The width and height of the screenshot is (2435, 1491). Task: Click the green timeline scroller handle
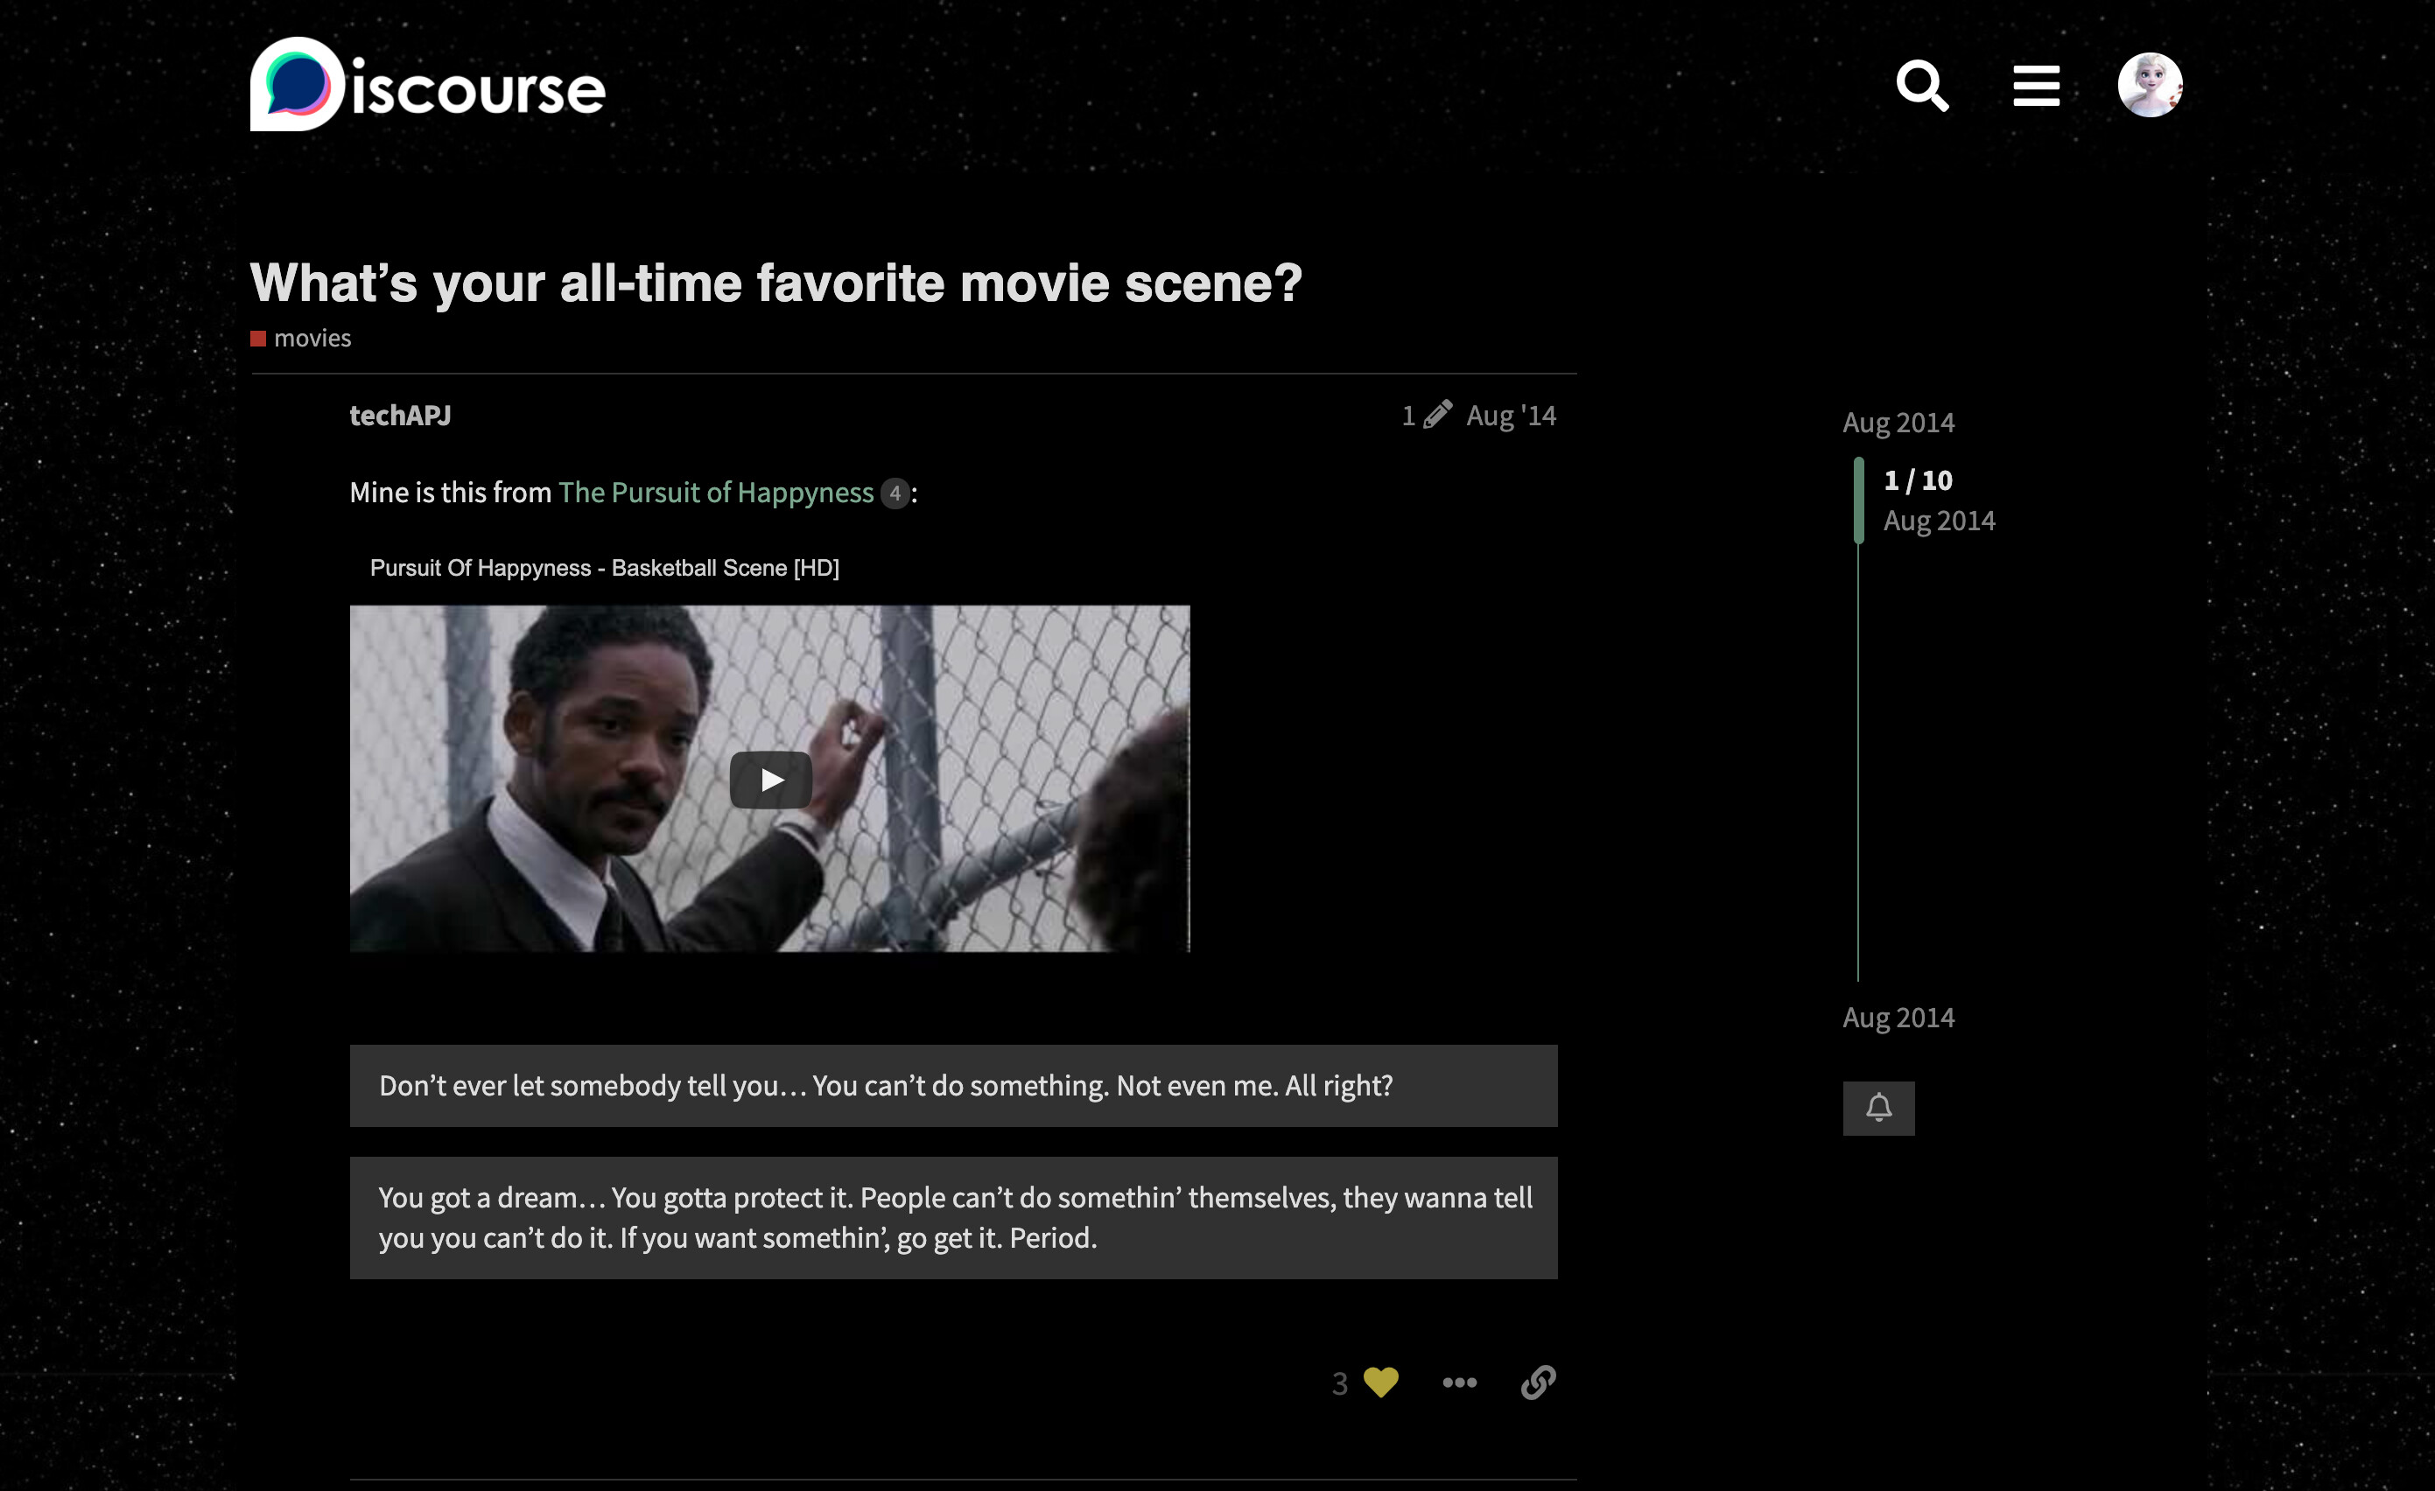click(1858, 500)
